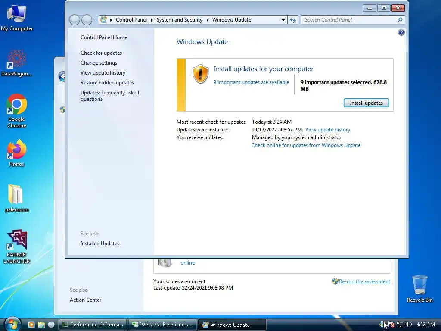Image resolution: width=441 pixels, height=331 pixels.
Task: Click the System and Security breadcrumb
Action: coord(180,20)
